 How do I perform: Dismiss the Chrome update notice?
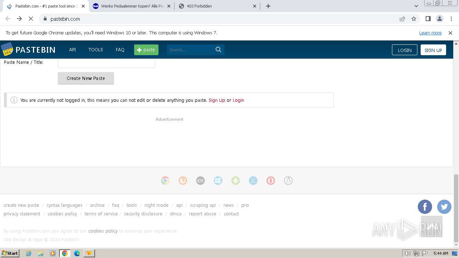pyautogui.click(x=450, y=33)
